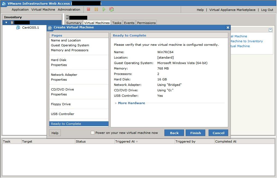This screenshot has width=277, height=178.
Task: Go to Network Adapter page
Action: click(x=64, y=74)
